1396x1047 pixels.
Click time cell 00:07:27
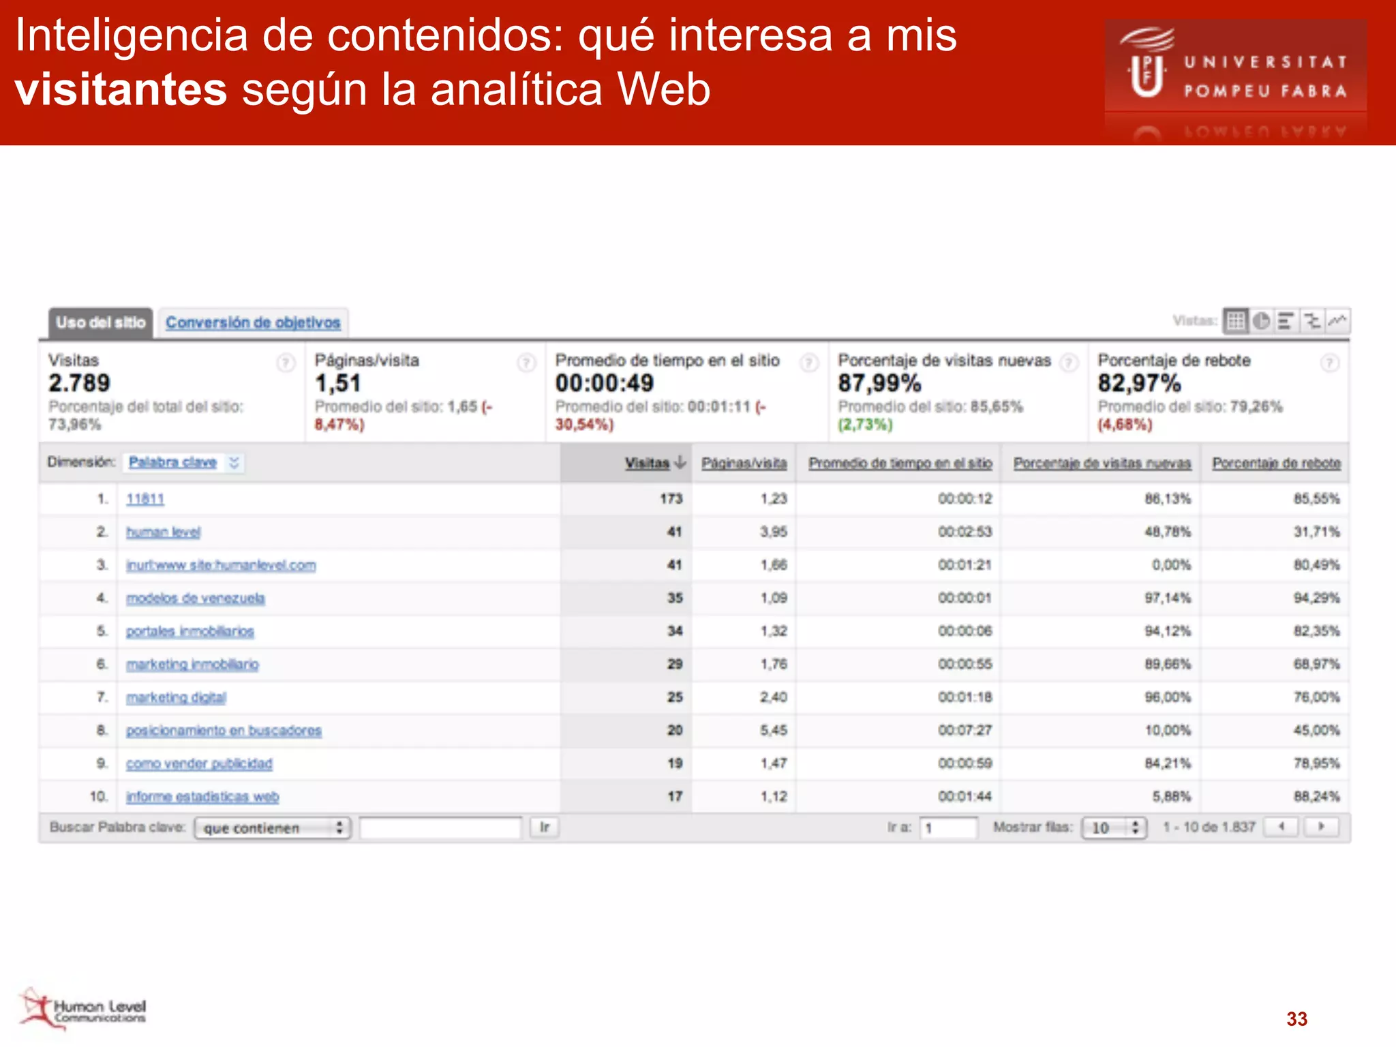click(x=965, y=730)
